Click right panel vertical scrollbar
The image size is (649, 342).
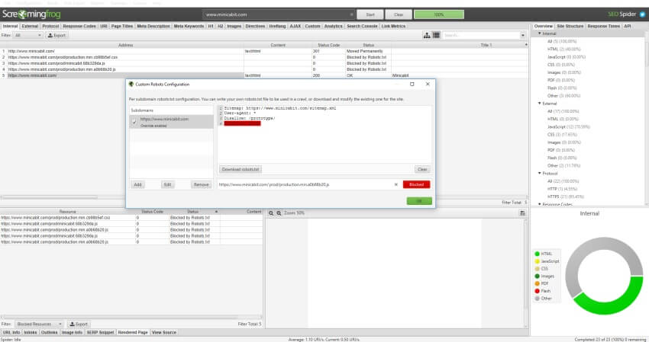pos(647,50)
